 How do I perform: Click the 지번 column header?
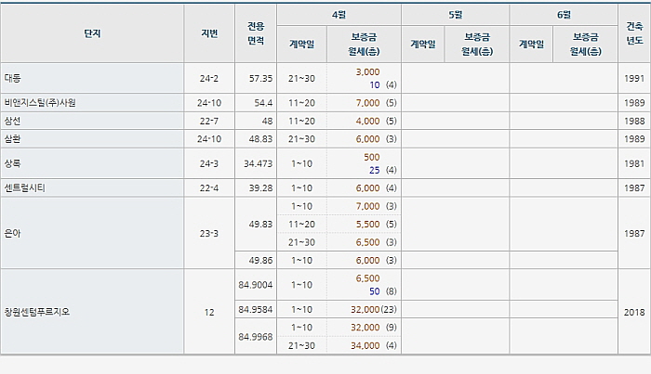pyautogui.click(x=209, y=33)
